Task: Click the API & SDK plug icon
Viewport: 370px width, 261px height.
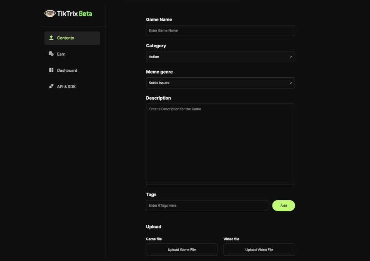Action: (x=51, y=86)
